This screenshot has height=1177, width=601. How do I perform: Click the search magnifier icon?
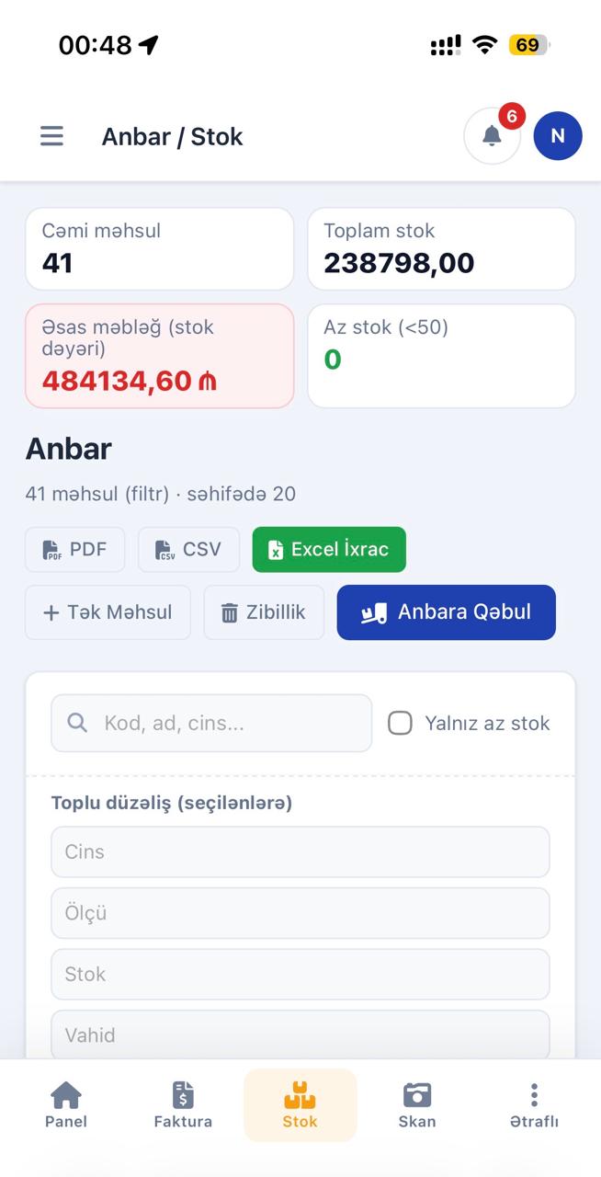[x=77, y=723]
